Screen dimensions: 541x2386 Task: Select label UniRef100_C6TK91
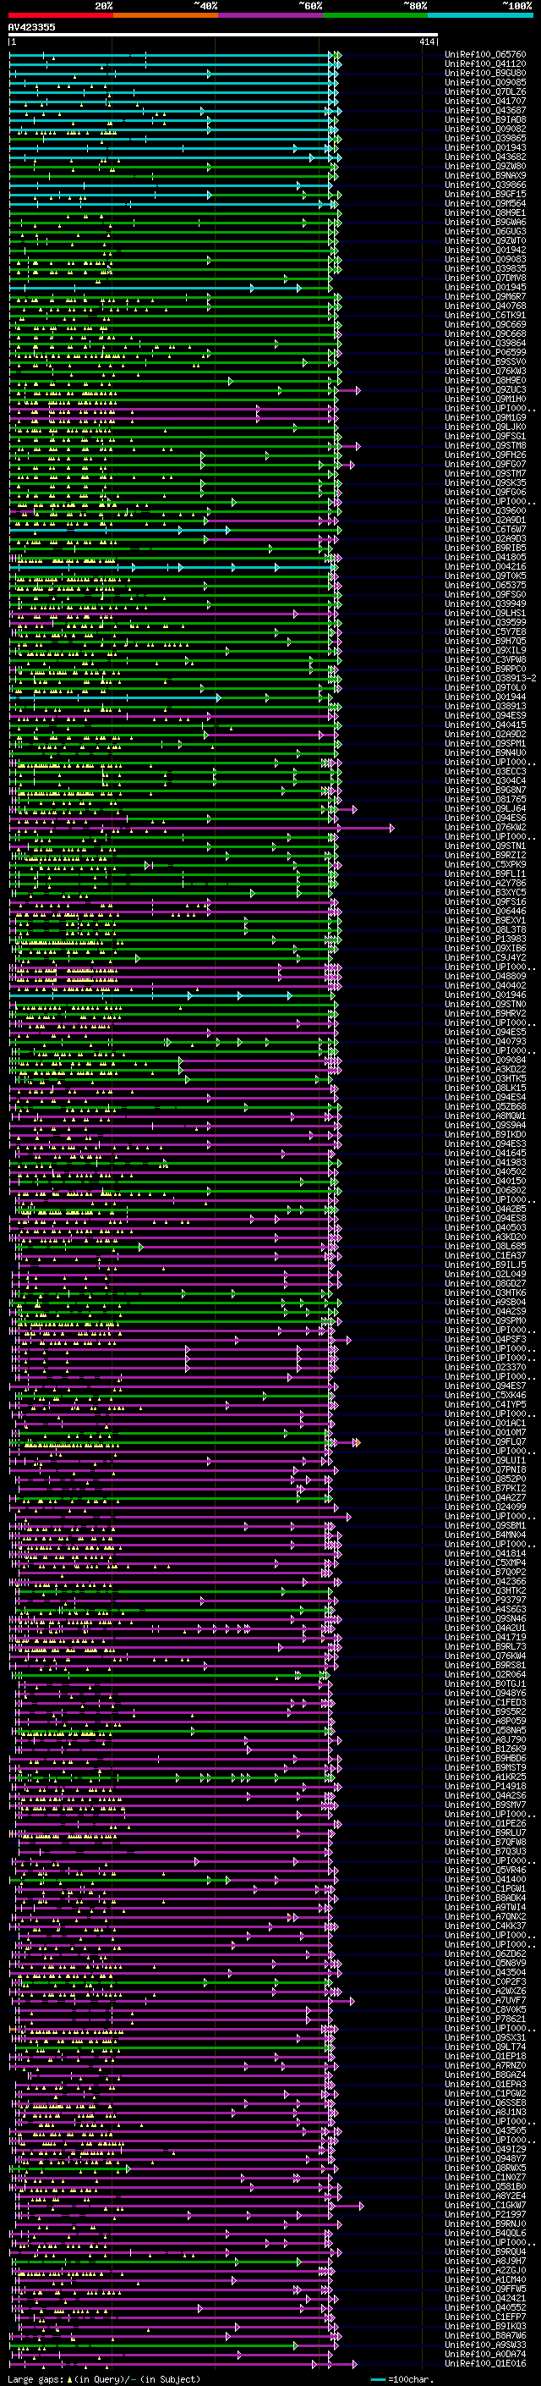click(x=485, y=315)
